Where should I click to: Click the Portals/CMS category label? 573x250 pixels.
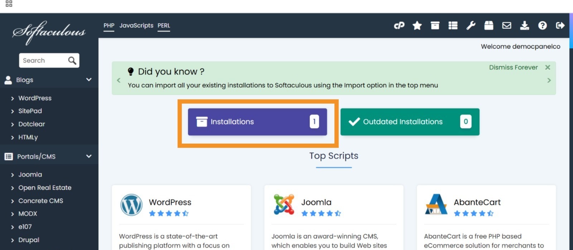pos(36,157)
